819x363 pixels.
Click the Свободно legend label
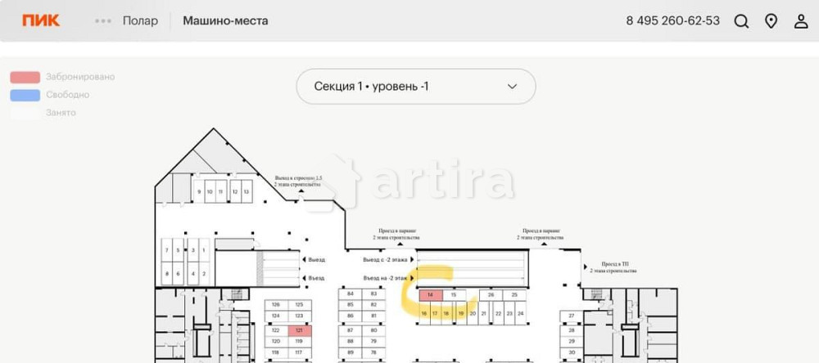[67, 95]
